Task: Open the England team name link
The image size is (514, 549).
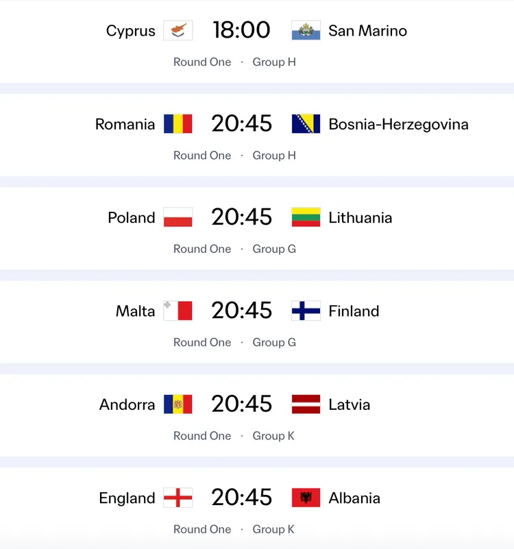Action: [127, 498]
